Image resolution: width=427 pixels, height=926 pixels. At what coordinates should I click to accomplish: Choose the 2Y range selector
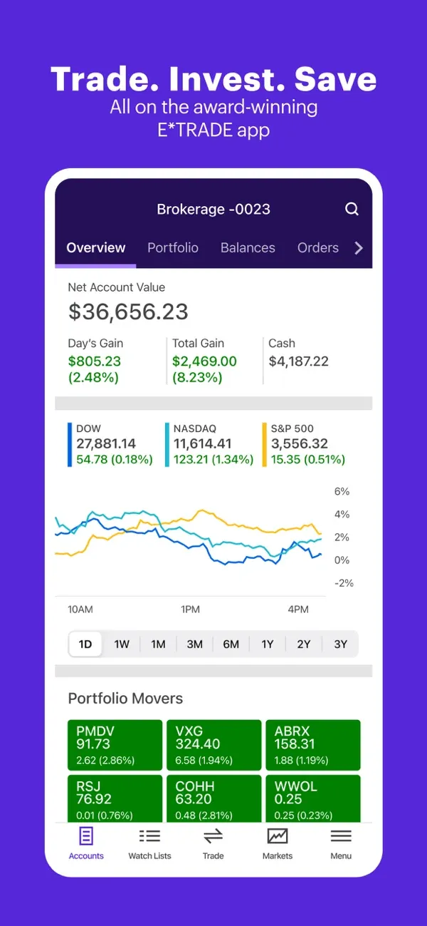click(x=304, y=644)
